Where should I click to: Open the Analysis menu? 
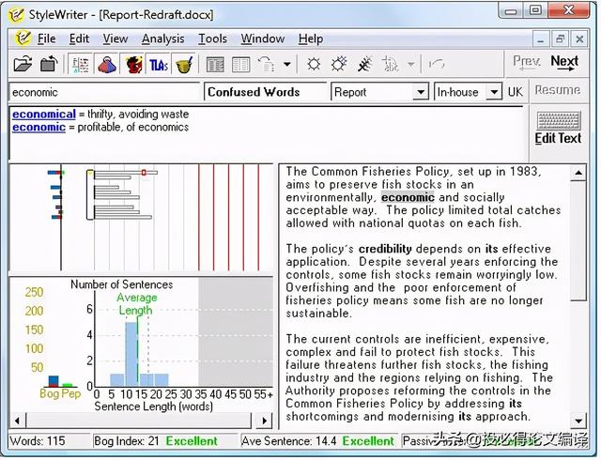click(162, 38)
